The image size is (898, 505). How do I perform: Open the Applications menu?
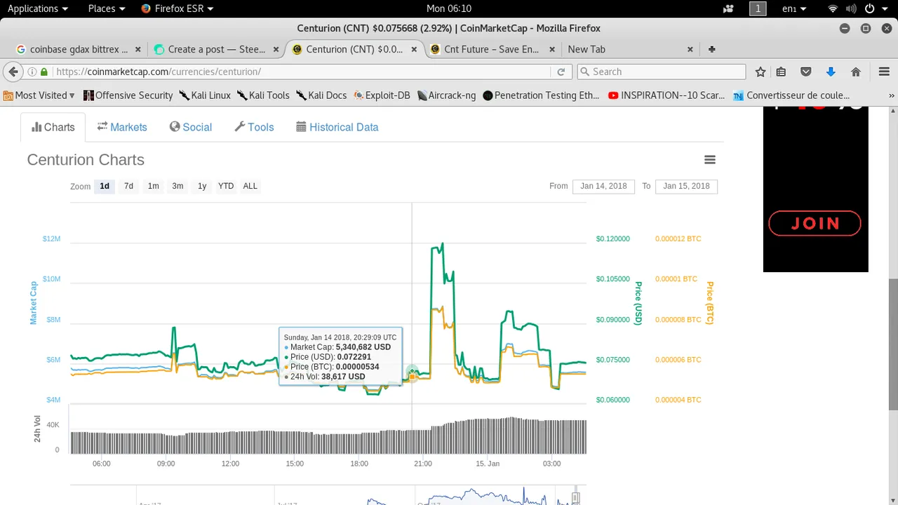(38, 8)
